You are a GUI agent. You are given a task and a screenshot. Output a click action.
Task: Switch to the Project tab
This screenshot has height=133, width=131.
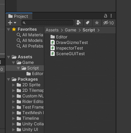click(x=19, y=16)
